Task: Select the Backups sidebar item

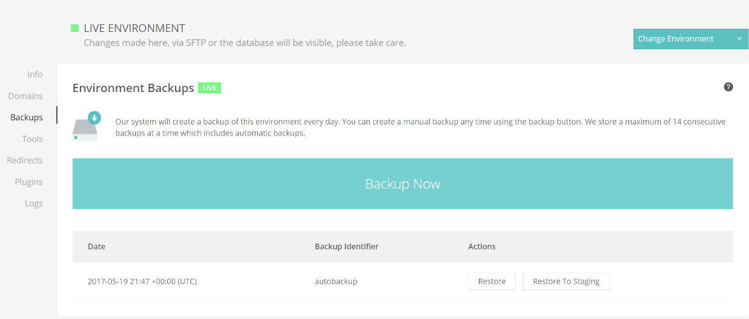Action: [x=27, y=117]
